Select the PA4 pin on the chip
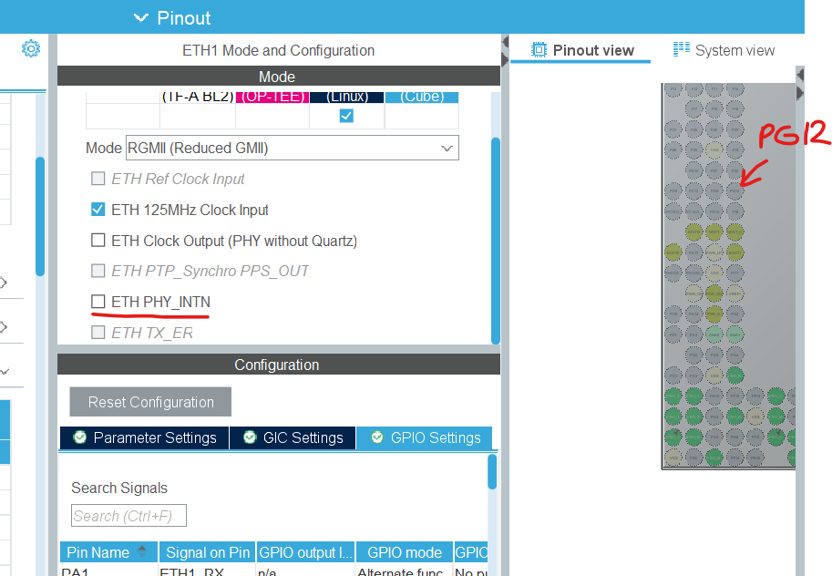Screen dimensions: 832x576 point(734,355)
